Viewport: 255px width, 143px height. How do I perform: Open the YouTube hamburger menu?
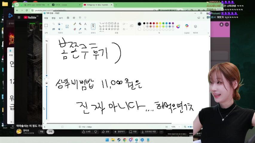[x=19, y=17]
